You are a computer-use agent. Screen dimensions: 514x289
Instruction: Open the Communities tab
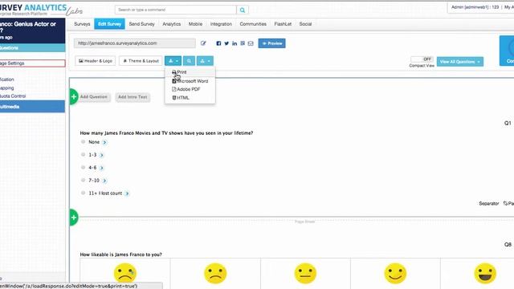[253, 24]
